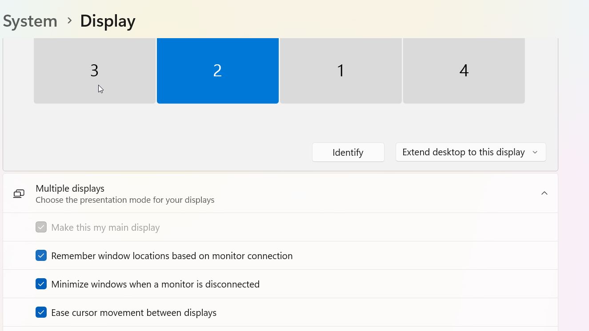The width and height of the screenshot is (589, 331).
Task: Click Display in the breadcrumb header
Action: (107, 21)
